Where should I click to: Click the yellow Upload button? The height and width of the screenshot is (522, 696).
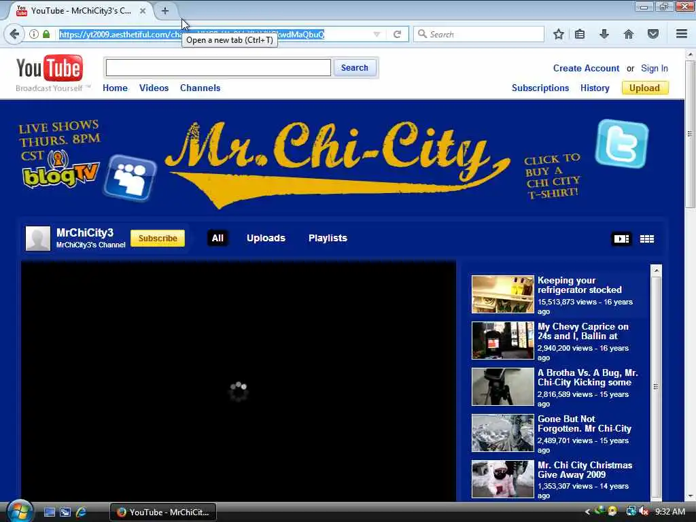pyautogui.click(x=644, y=88)
